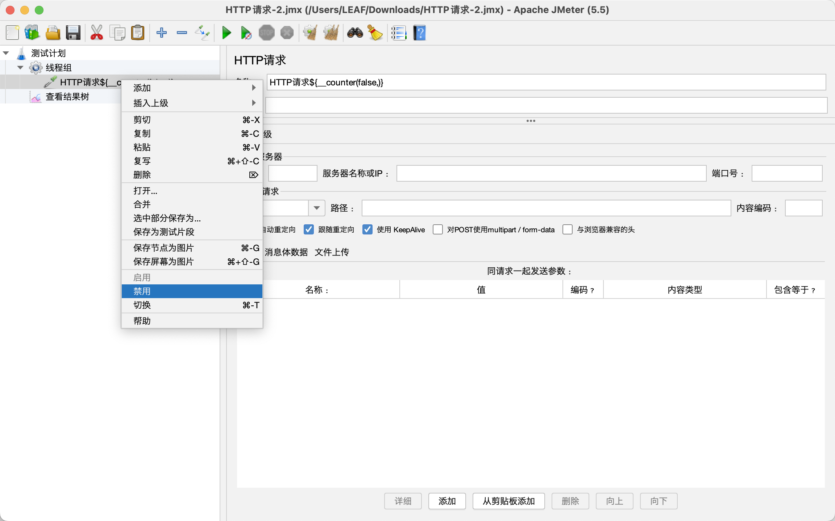The image size is (835, 521).
Task: Click Start no pauses icon
Action: tap(246, 33)
